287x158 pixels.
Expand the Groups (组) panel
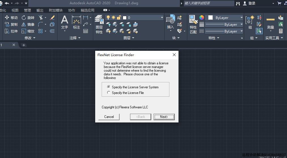pyautogui.click(x=254, y=38)
